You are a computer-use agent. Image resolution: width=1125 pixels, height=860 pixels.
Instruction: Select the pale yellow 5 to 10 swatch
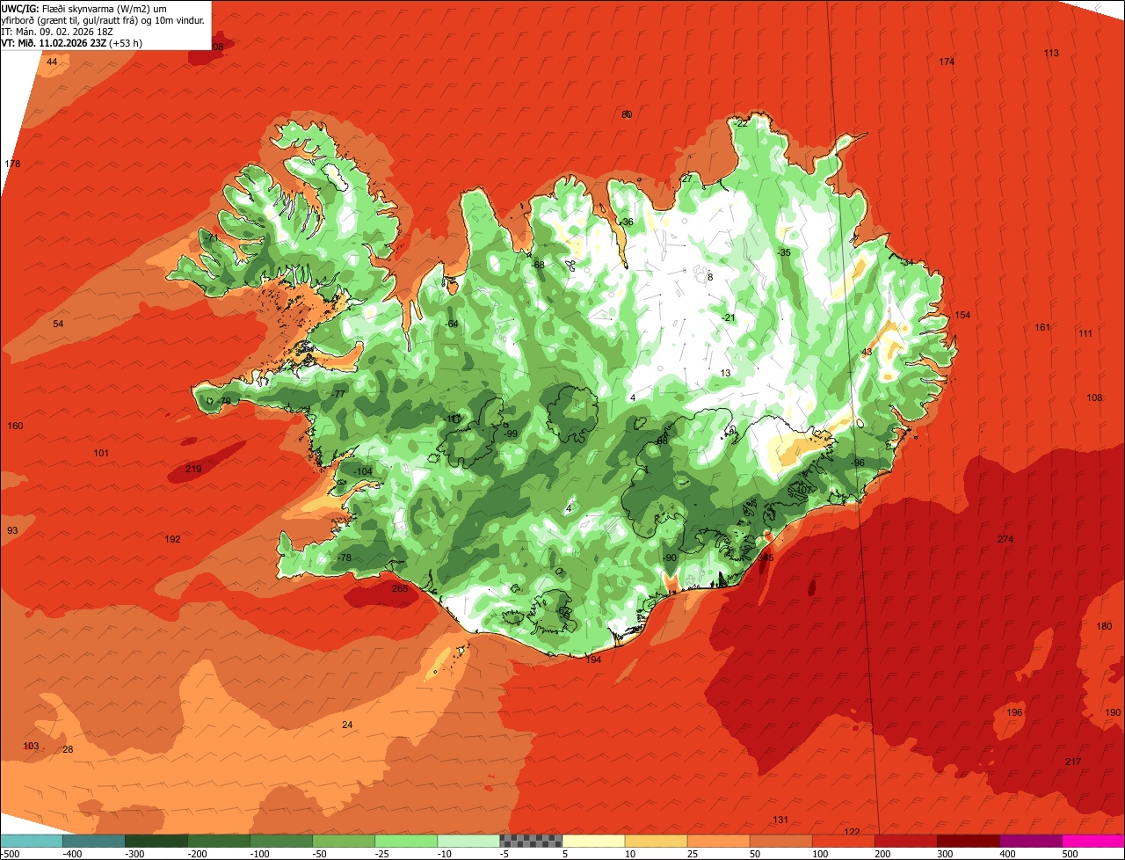click(593, 841)
